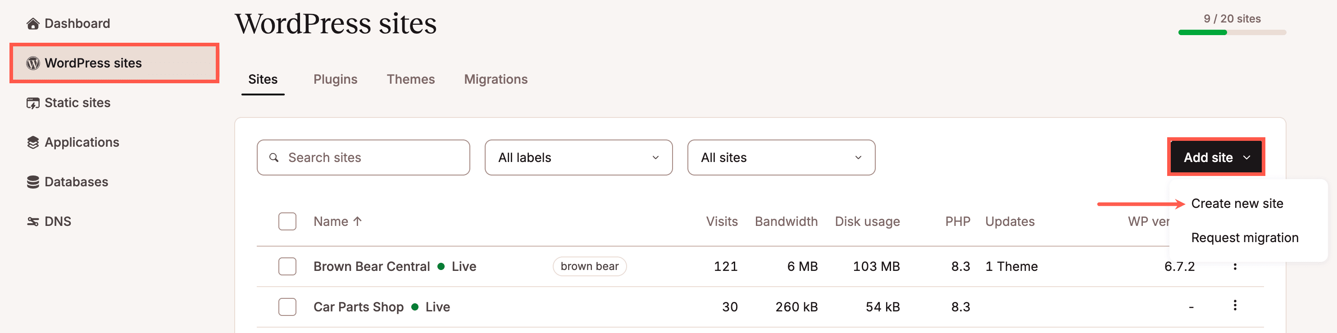
Task: Click the WordPress logo icon in sidebar
Action: pyautogui.click(x=33, y=63)
